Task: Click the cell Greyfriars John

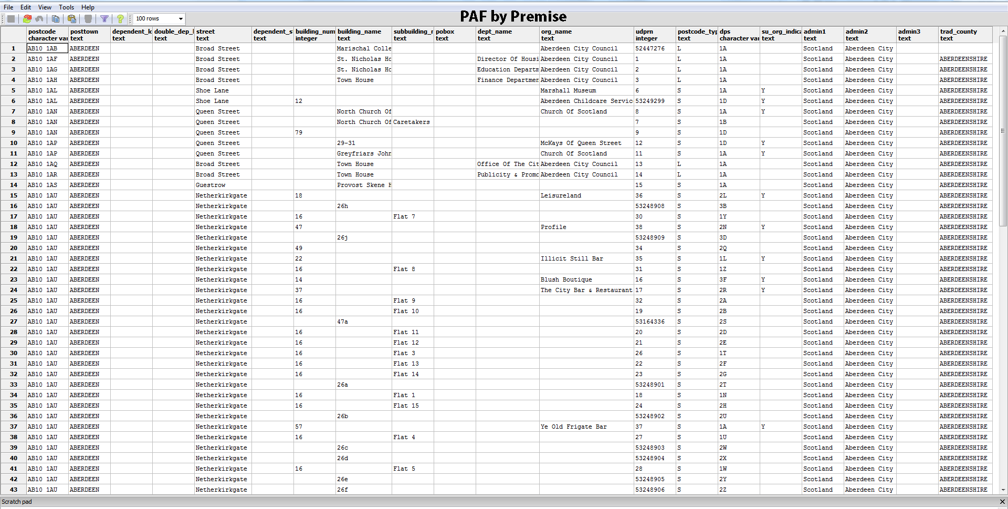Action: point(364,153)
